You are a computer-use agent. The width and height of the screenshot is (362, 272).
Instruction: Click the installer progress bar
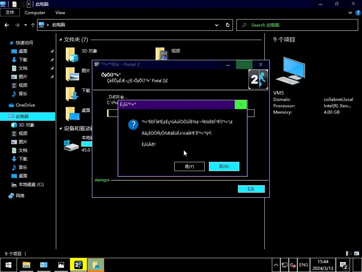(x=181, y=113)
